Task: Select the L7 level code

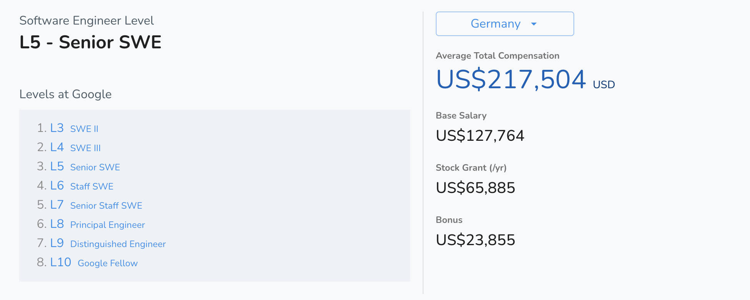Action: coord(57,205)
